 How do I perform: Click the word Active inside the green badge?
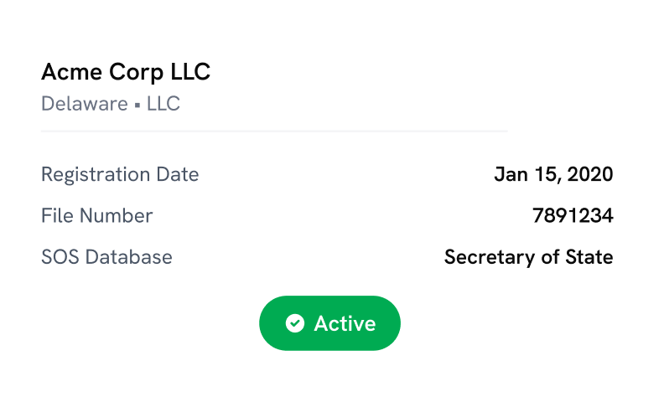345,323
